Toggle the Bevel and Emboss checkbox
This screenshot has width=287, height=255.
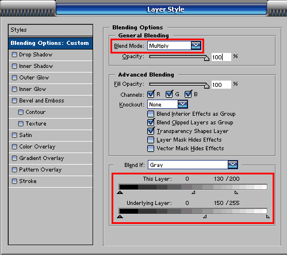click(14, 101)
